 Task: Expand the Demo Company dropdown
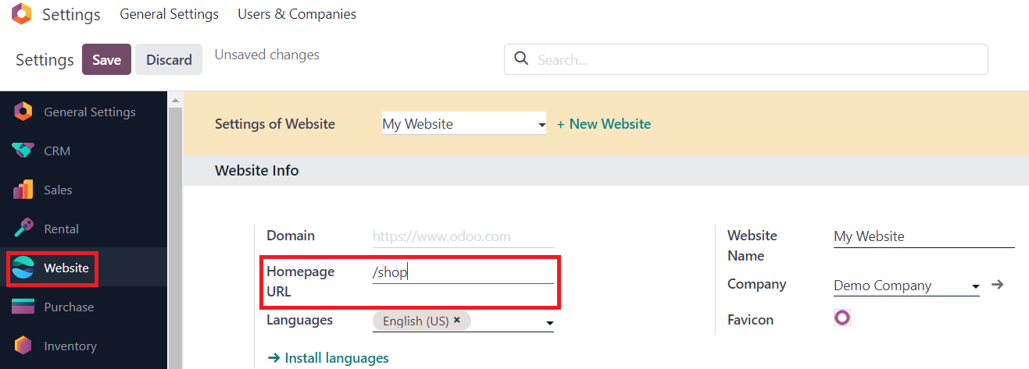coord(975,287)
